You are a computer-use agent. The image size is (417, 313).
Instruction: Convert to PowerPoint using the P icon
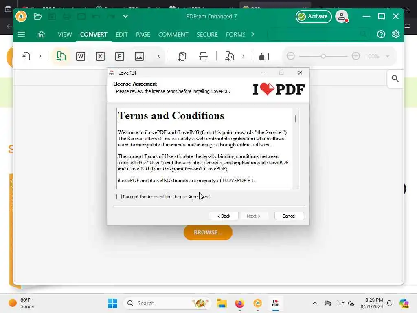pyautogui.click(x=120, y=56)
